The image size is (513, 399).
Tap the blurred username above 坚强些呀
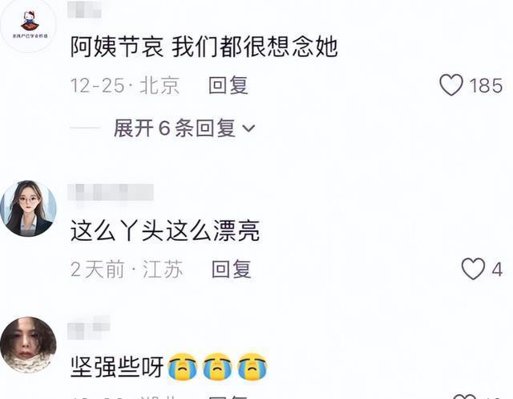(x=89, y=328)
